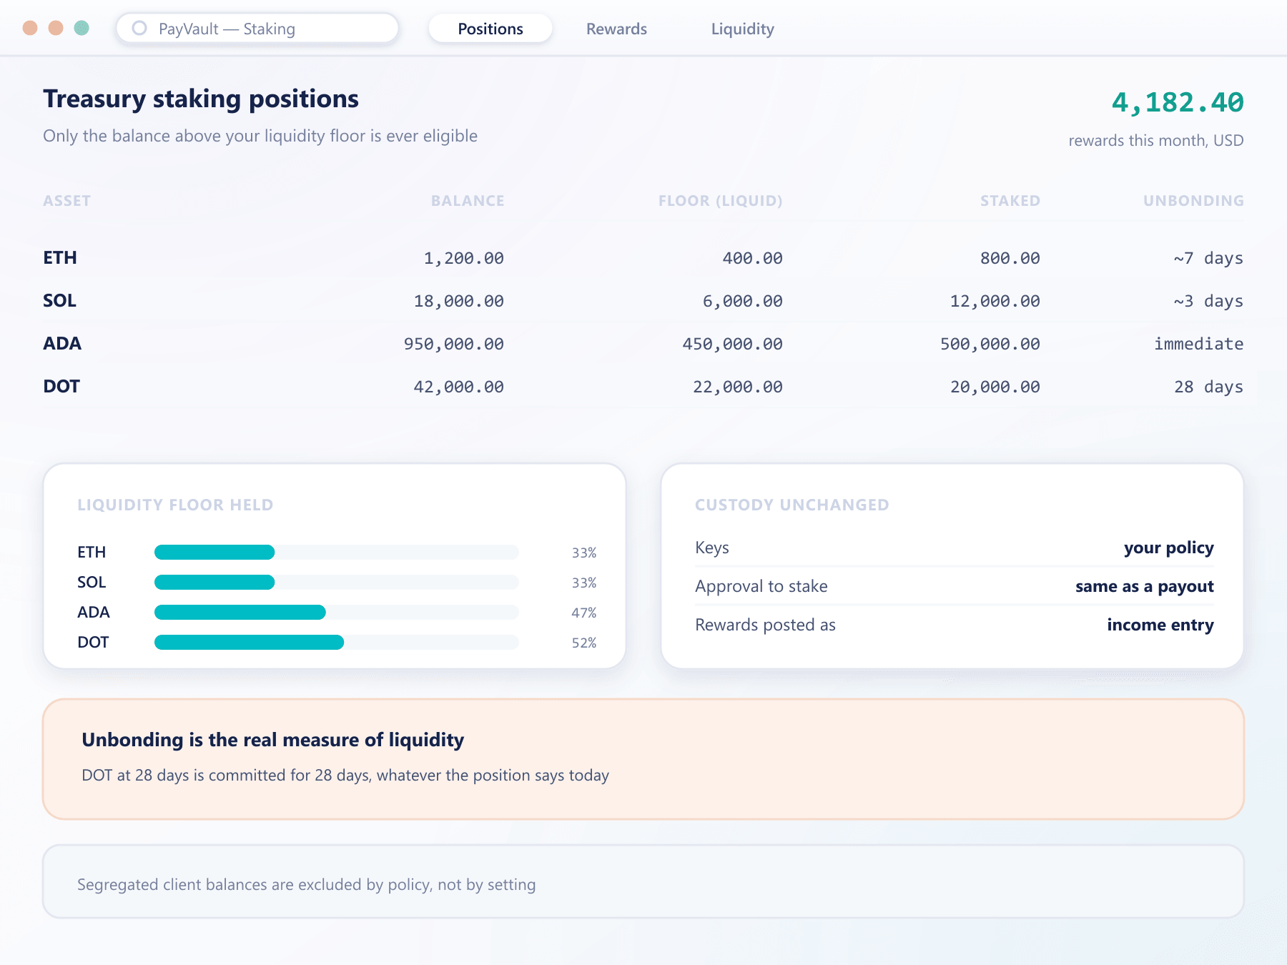Click the ETH balance value 1,200.00
The height and width of the screenshot is (965, 1287).
(x=464, y=258)
